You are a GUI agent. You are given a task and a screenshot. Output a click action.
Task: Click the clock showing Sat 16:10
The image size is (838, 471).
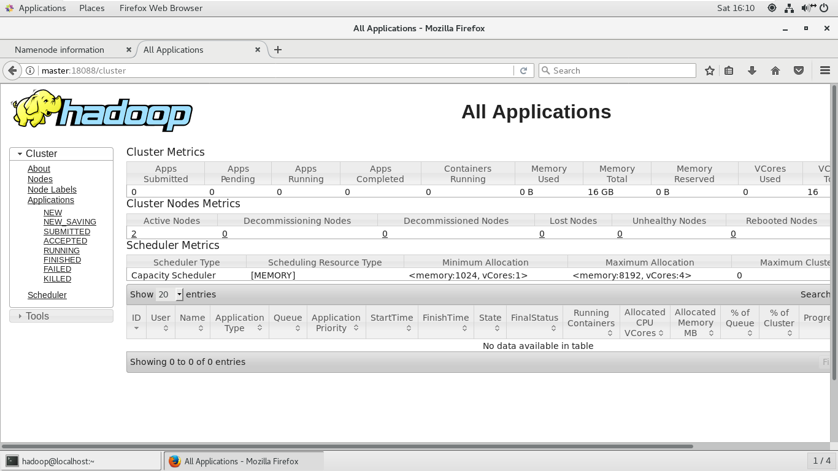pos(736,8)
